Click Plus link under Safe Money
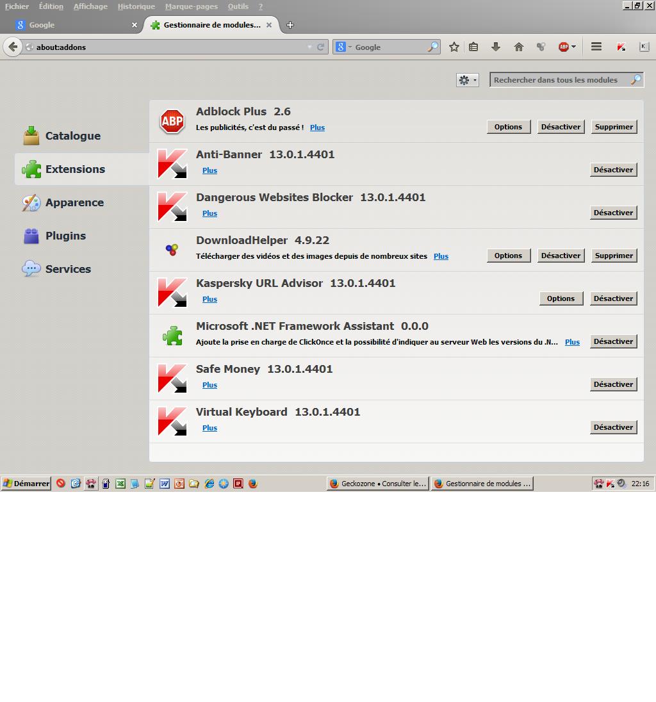This screenshot has width=656, height=702. tap(209, 385)
